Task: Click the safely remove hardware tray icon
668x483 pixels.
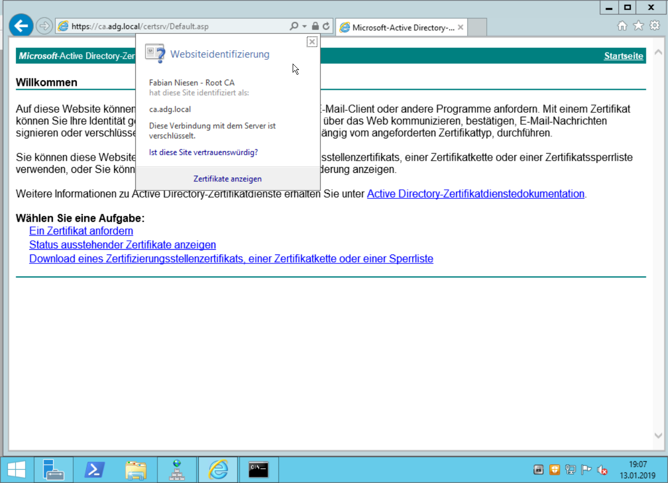Action: (x=538, y=470)
